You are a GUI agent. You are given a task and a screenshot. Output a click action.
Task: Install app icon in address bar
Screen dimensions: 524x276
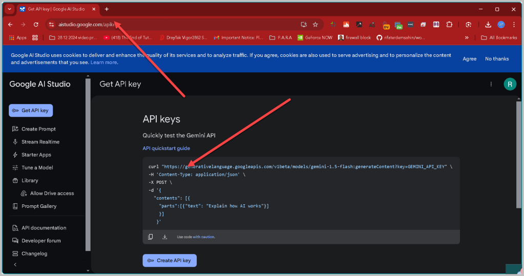coord(304,25)
